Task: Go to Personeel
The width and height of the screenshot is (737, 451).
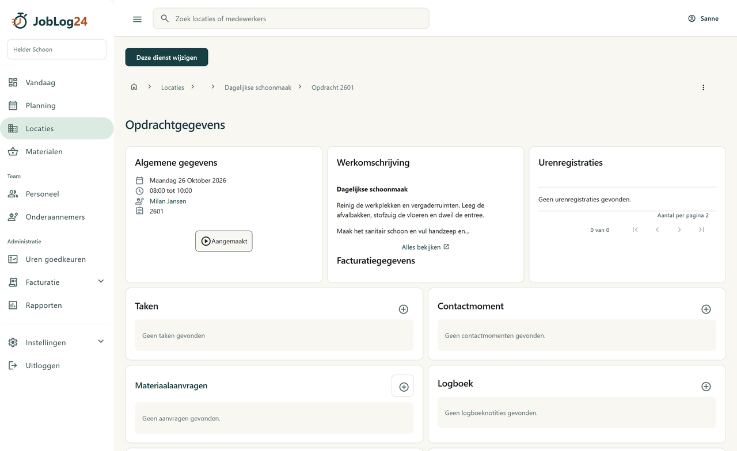Action: [57, 194]
